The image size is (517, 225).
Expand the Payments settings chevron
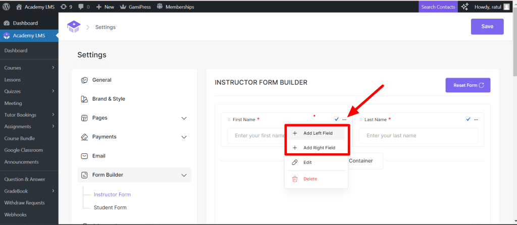coord(184,137)
